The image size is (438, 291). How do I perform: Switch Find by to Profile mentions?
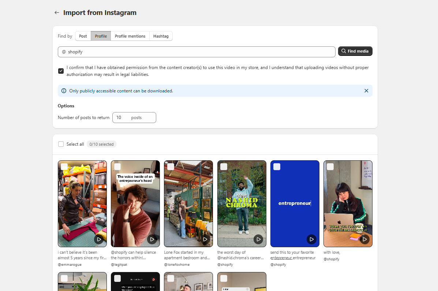click(x=130, y=36)
